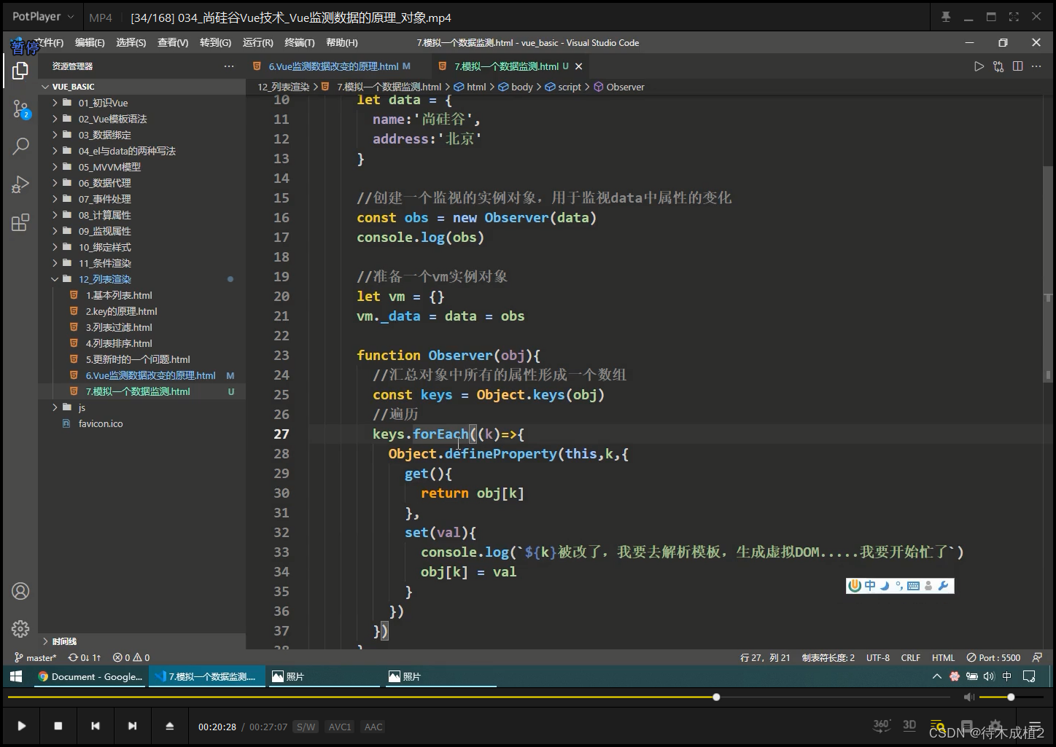Go to line via 行 27, 列 21
Image resolution: width=1056 pixels, height=747 pixels.
[x=765, y=657]
